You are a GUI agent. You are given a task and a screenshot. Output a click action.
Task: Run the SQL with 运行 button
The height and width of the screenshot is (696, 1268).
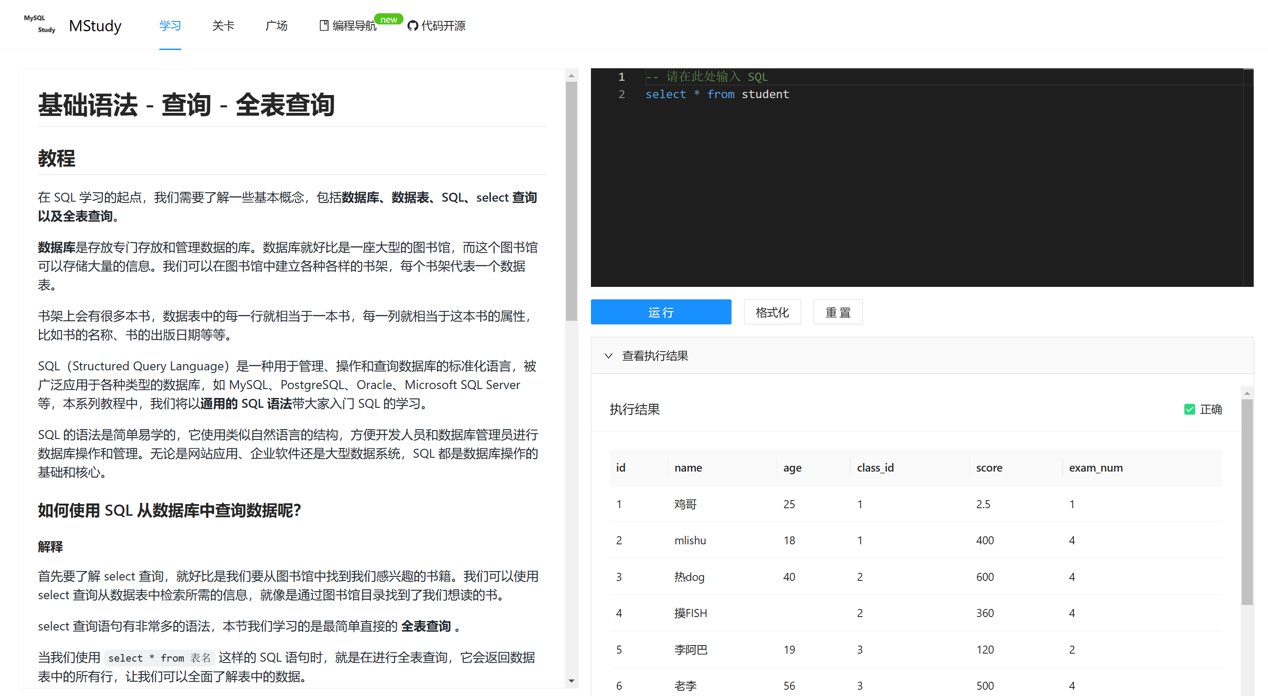(x=661, y=312)
